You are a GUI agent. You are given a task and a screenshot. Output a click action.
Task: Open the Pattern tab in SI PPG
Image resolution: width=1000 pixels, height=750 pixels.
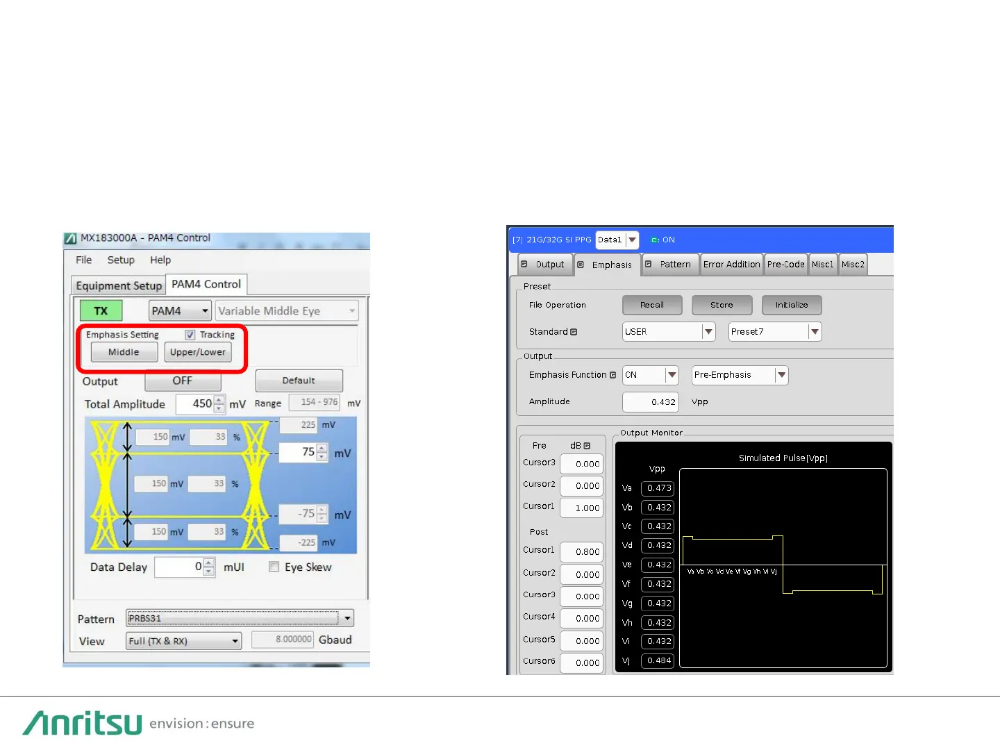coord(670,265)
